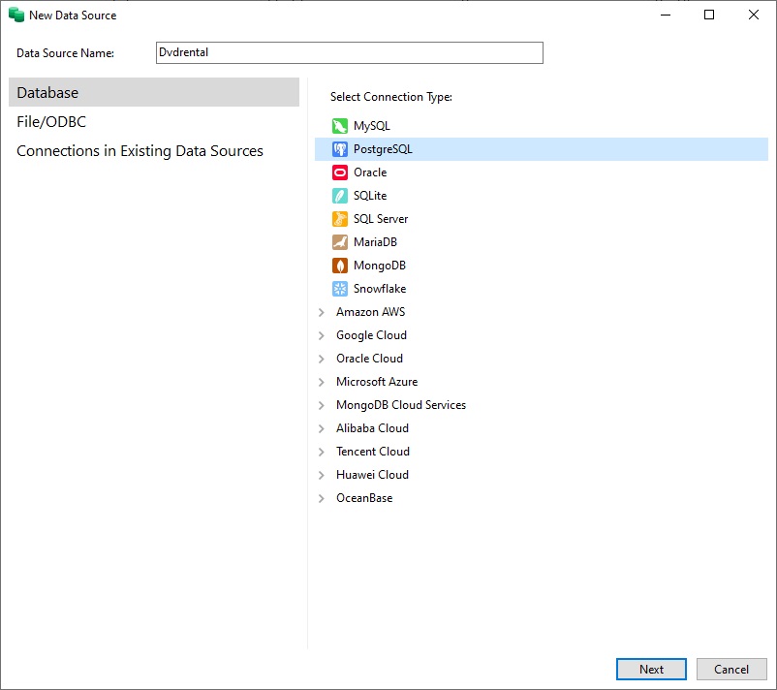
Task: Click the MySQL dolphin icon
Action: tap(339, 126)
